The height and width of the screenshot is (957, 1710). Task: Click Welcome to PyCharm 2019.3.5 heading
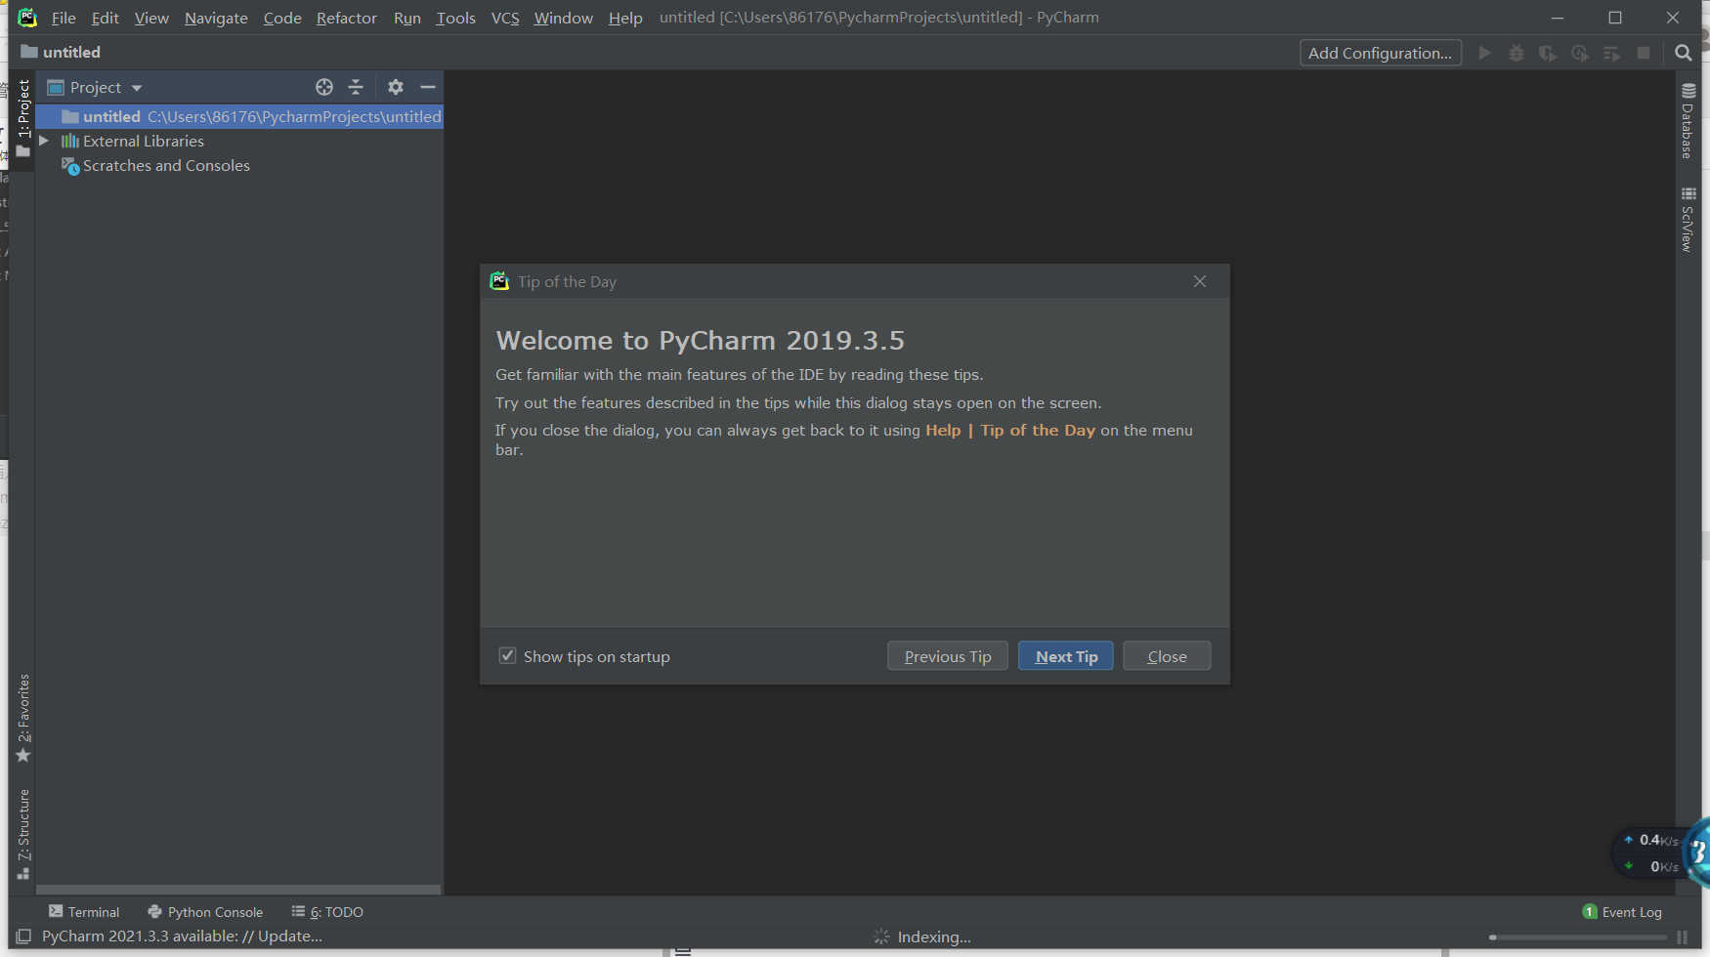click(700, 340)
